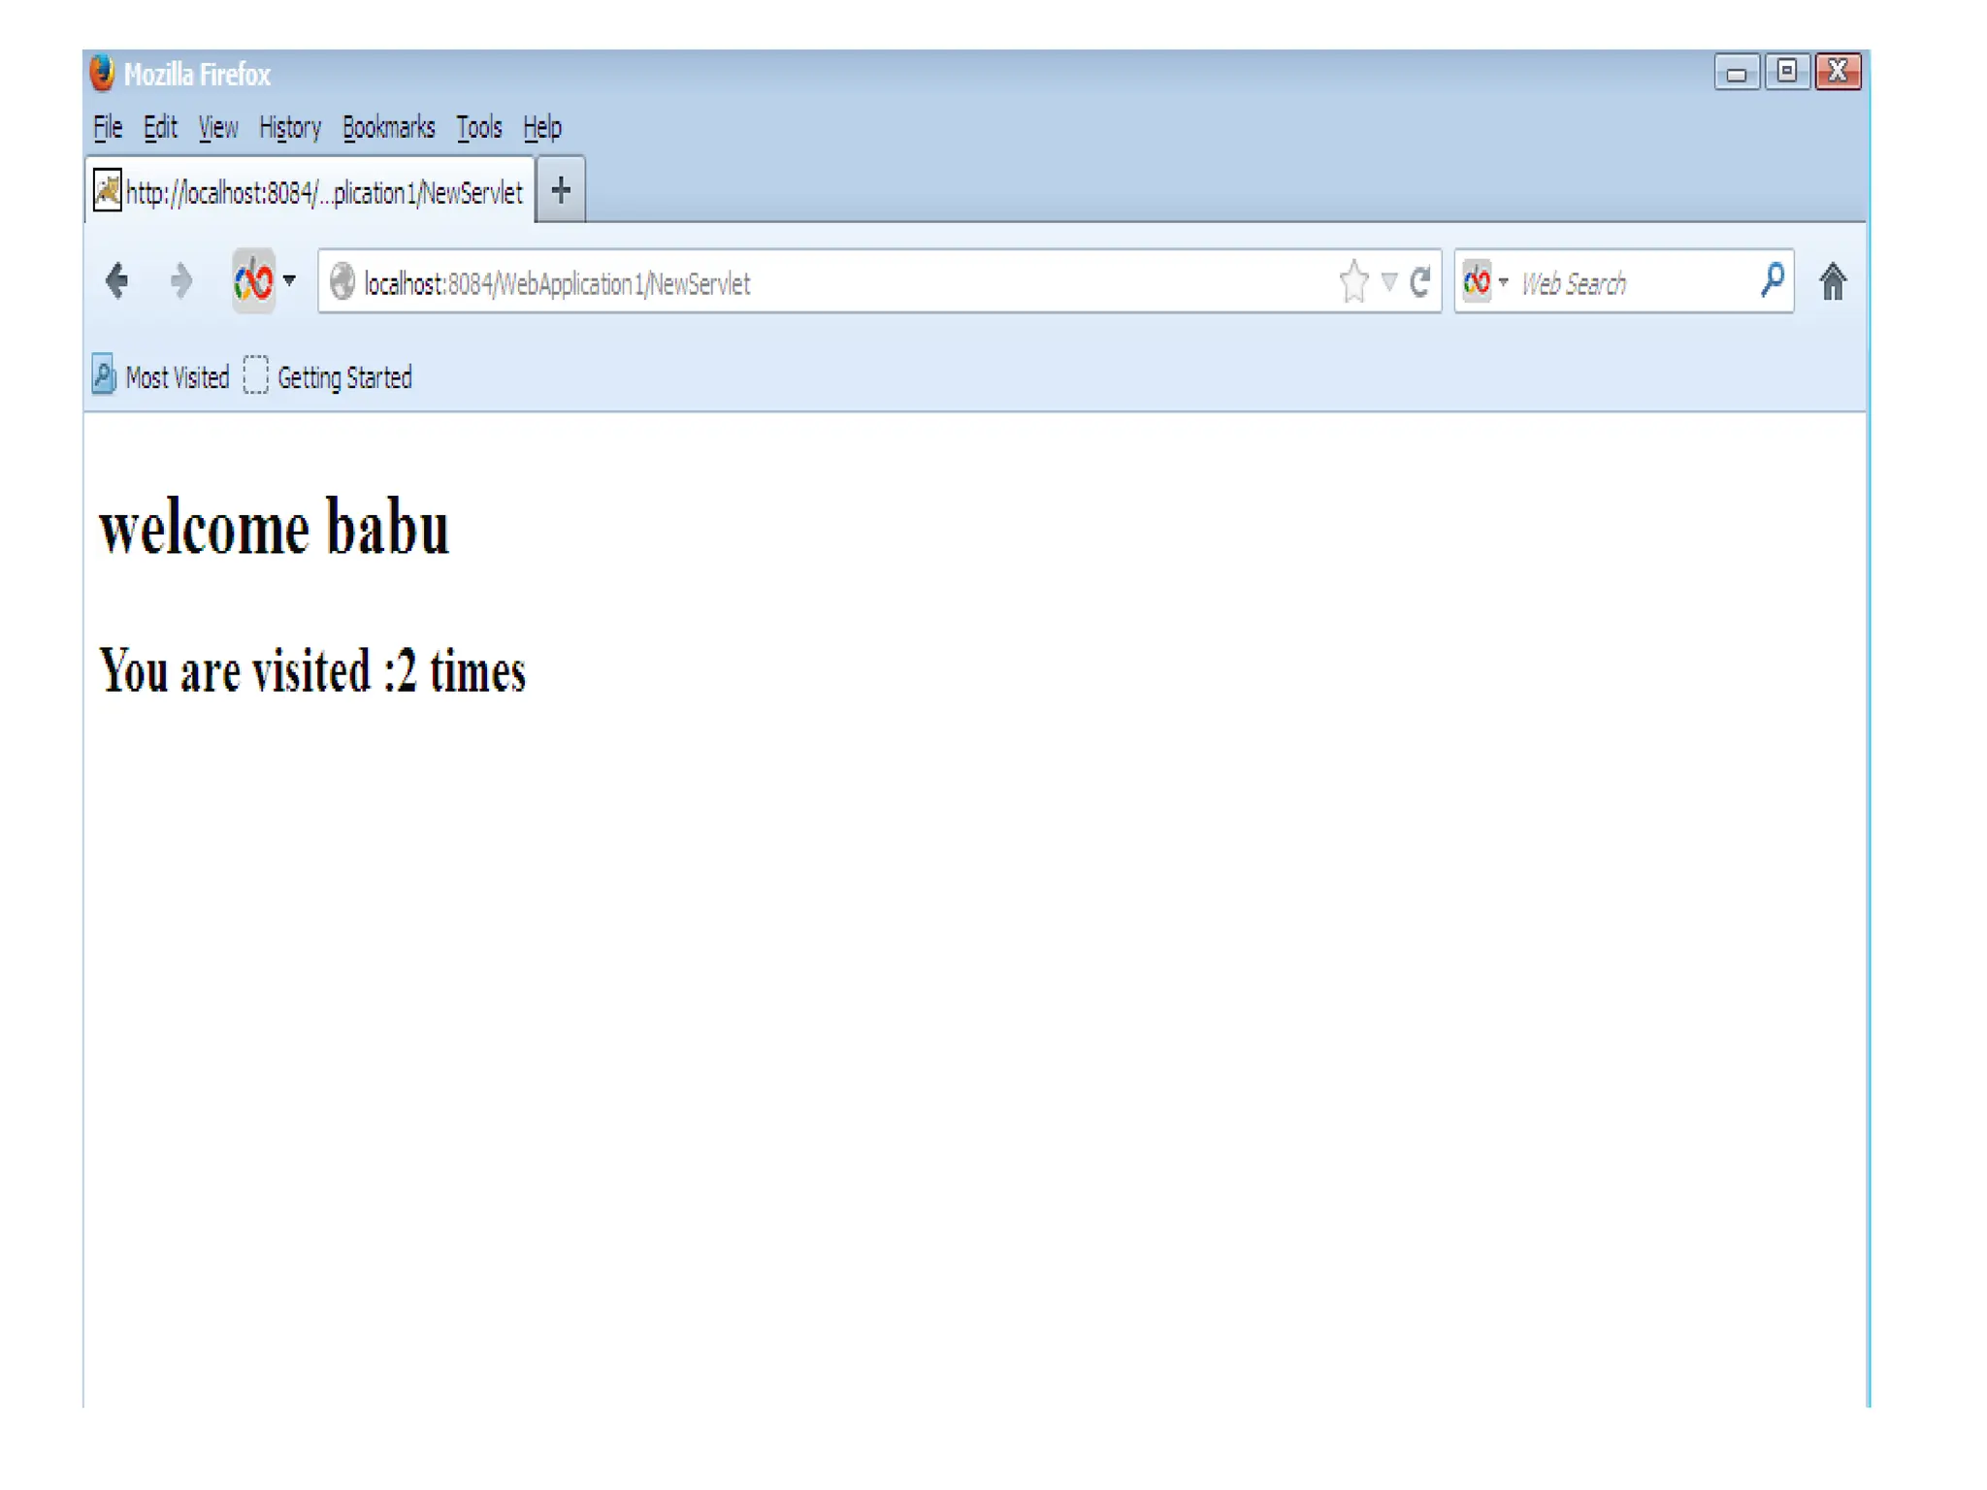
Task: Open the Bookmarks menu
Action: (x=388, y=128)
